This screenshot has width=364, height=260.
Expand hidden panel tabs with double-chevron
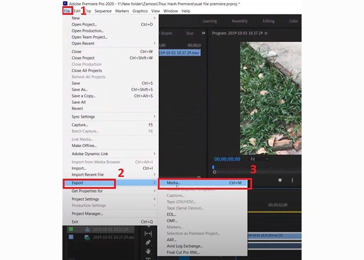pyautogui.click(x=203, y=33)
